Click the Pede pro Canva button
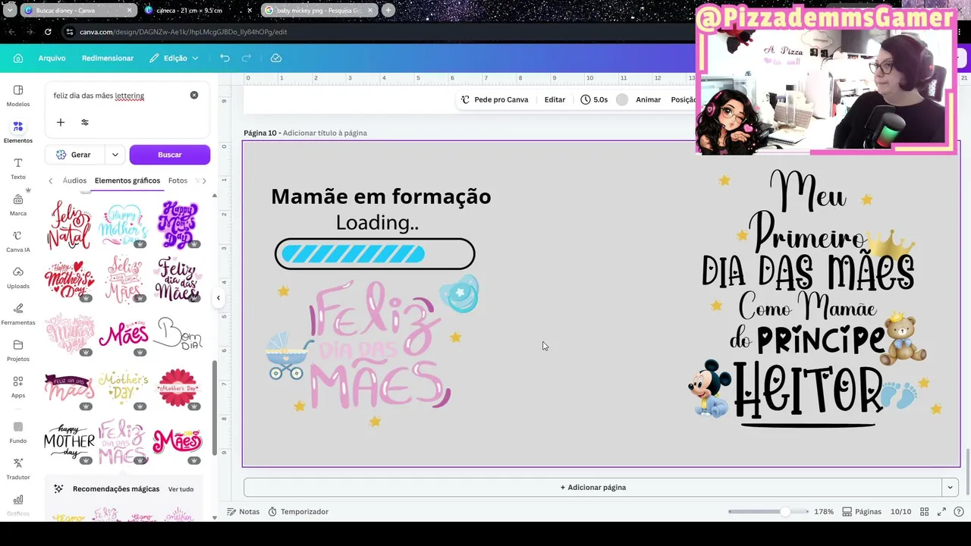 pos(495,100)
